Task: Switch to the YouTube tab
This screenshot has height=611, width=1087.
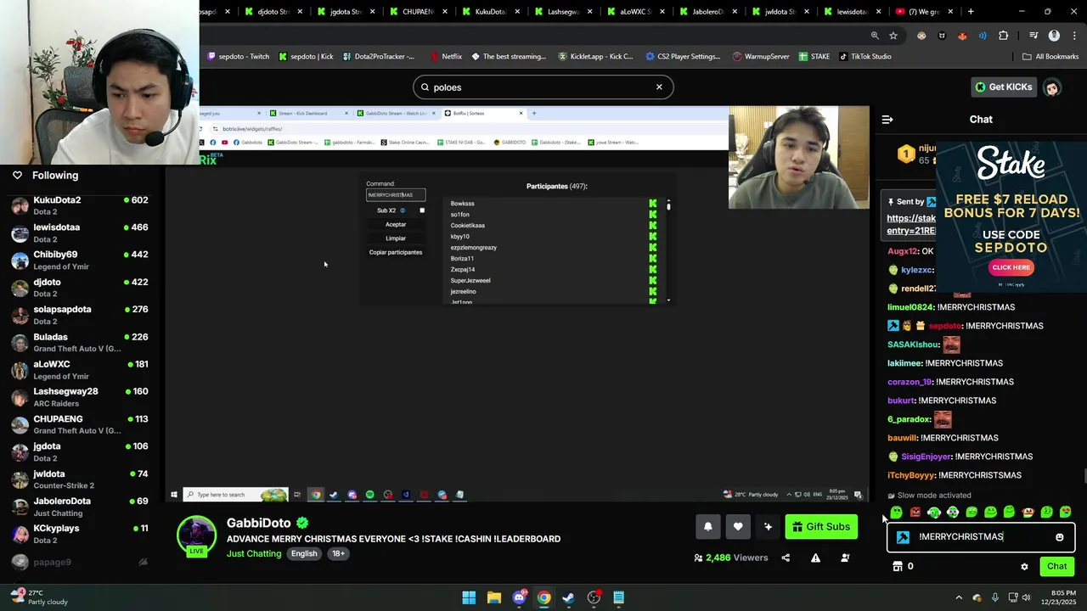Action: click(x=926, y=12)
